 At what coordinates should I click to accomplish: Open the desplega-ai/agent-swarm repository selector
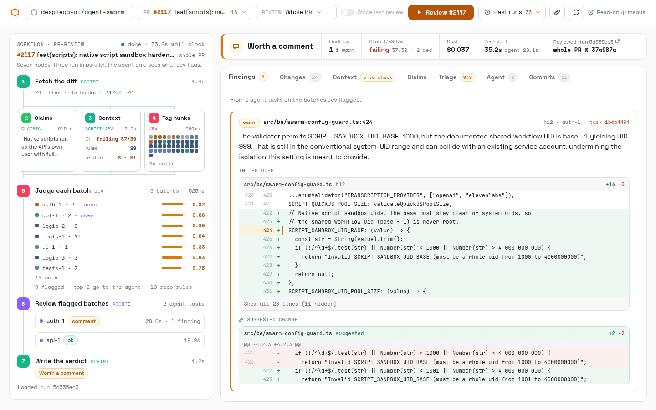point(79,12)
